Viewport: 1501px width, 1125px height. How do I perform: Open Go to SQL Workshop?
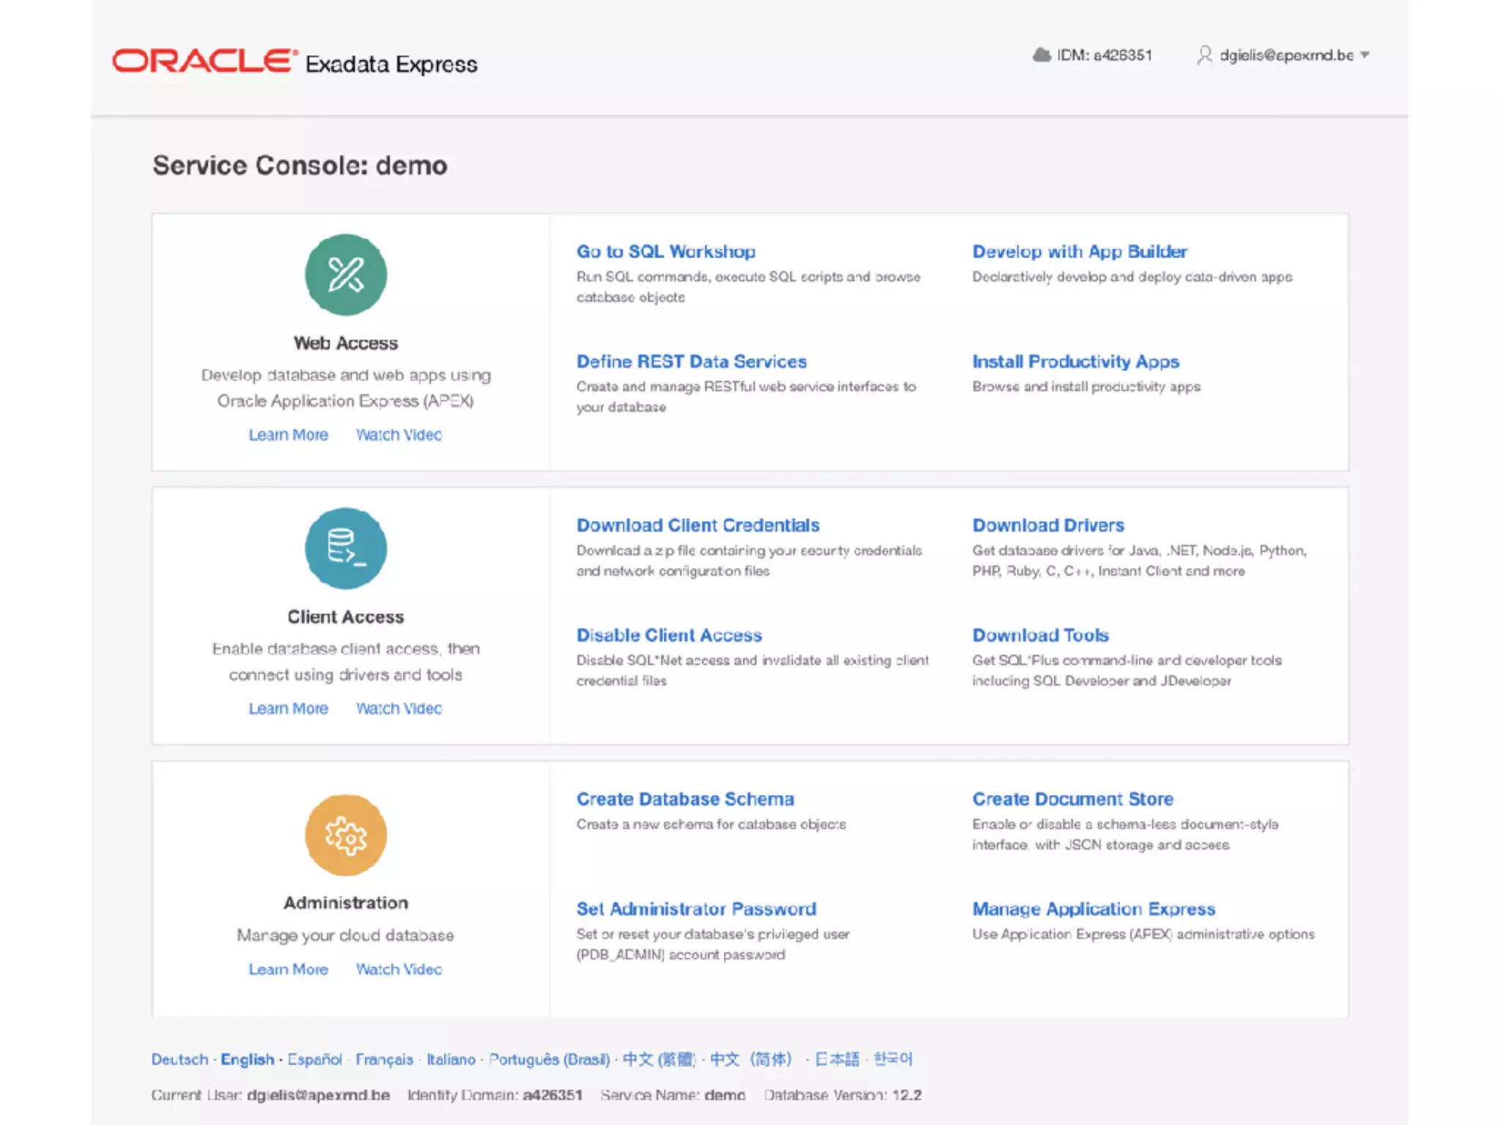coord(665,251)
